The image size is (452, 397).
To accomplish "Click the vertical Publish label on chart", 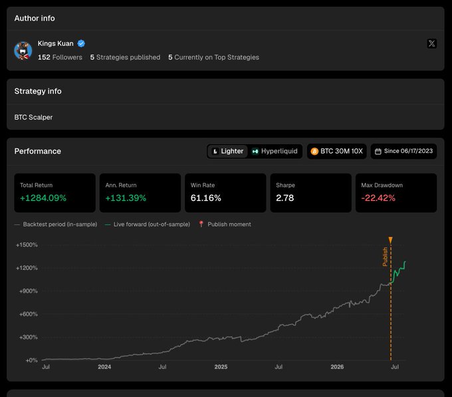I will click(x=385, y=257).
